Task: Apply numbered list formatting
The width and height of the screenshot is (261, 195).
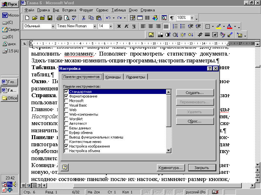Action: [x=175, y=26]
